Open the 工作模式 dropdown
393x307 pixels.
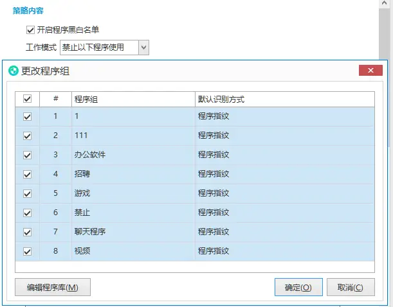143,47
